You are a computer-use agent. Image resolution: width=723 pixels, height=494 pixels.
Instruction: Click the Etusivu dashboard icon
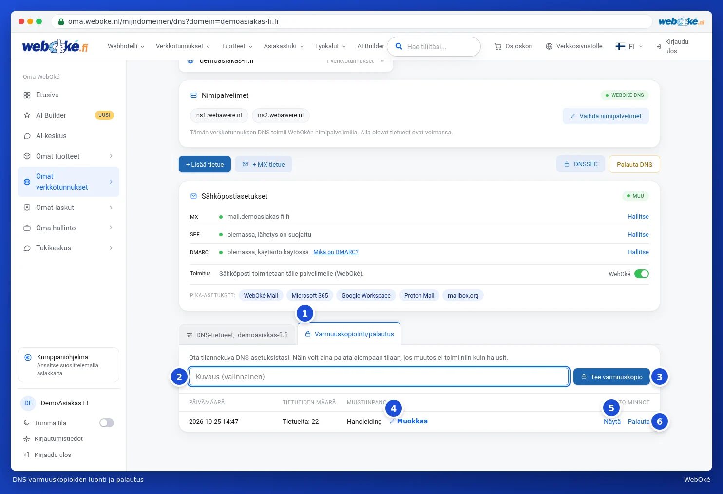27,95
